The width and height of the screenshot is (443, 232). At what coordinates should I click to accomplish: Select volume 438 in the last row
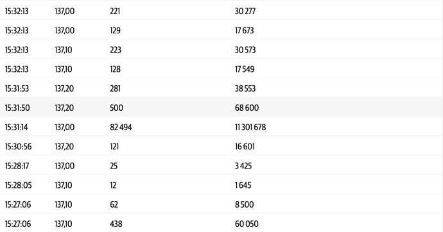(116, 224)
